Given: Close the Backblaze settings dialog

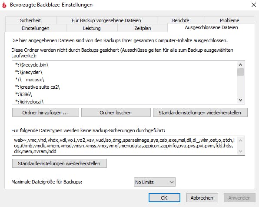Looking at the screenshot, I should (254, 5).
